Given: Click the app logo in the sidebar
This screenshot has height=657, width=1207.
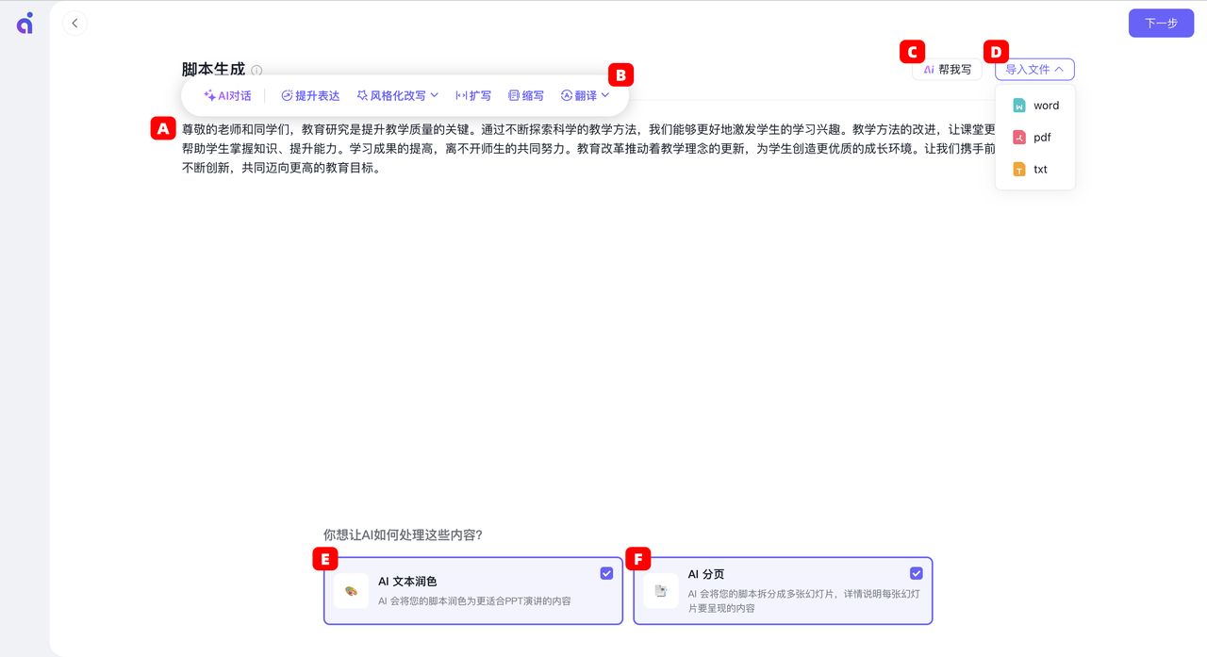Looking at the screenshot, I should (24, 23).
